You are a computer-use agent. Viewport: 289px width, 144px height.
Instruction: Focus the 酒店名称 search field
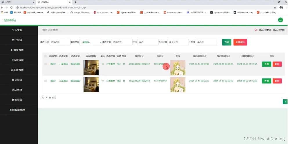tap(60, 42)
